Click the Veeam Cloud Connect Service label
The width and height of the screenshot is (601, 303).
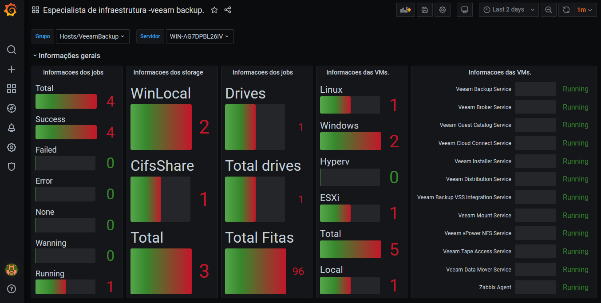tap(475, 143)
